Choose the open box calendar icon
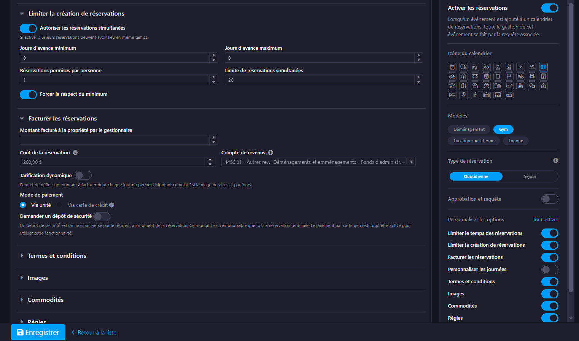 tap(475, 76)
